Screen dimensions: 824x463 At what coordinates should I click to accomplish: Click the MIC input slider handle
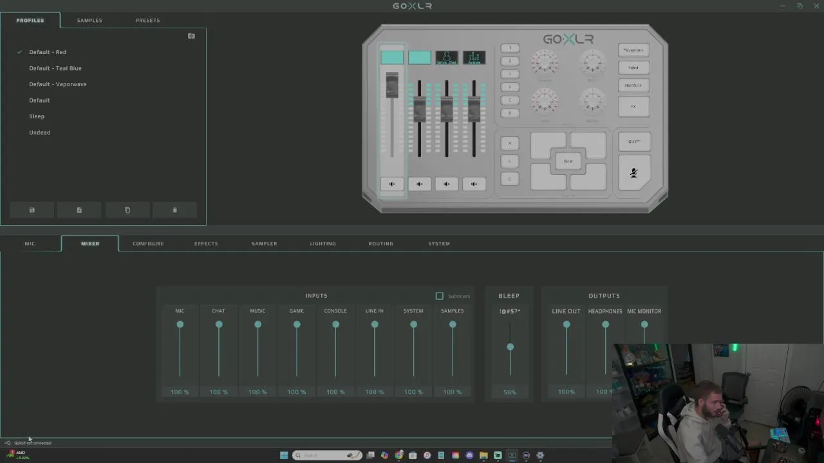[180, 325]
